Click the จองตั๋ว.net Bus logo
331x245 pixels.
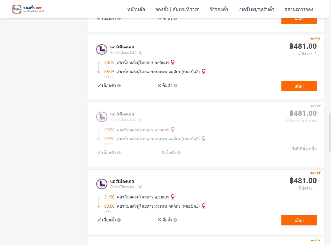pos(28,9)
